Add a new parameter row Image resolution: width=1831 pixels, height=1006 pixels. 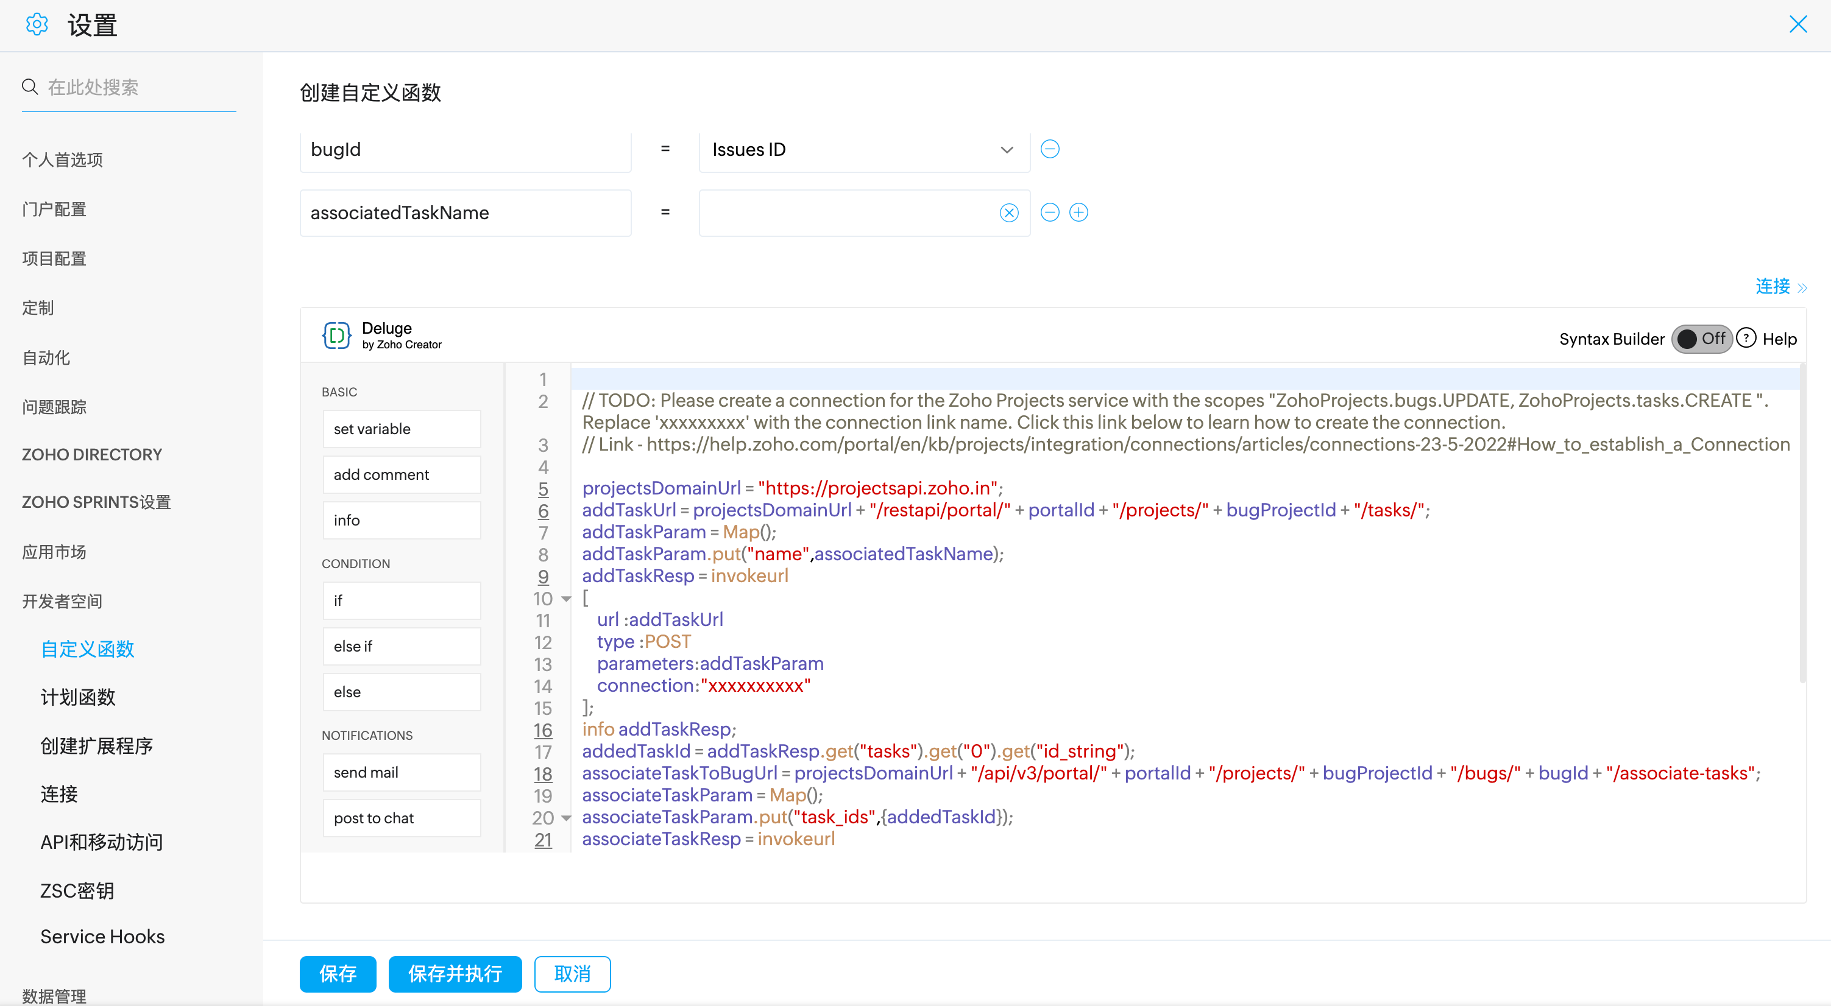(1078, 213)
